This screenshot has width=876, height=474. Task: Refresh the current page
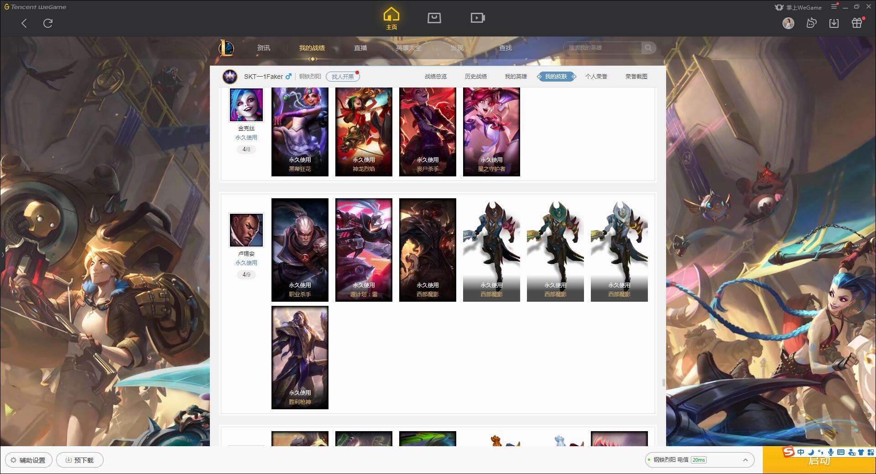tap(48, 23)
